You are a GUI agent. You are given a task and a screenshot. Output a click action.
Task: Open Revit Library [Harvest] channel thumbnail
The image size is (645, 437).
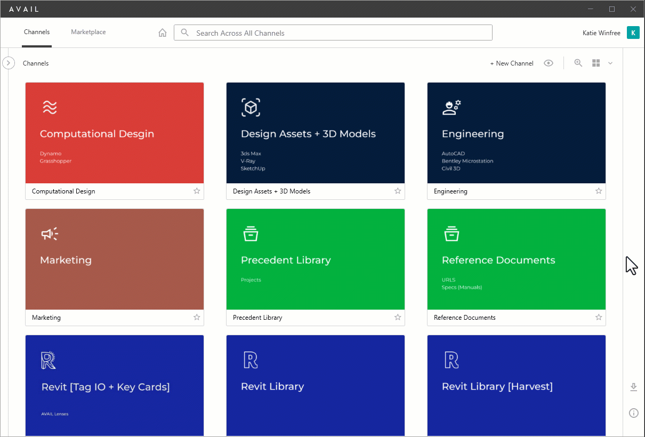[x=517, y=385]
